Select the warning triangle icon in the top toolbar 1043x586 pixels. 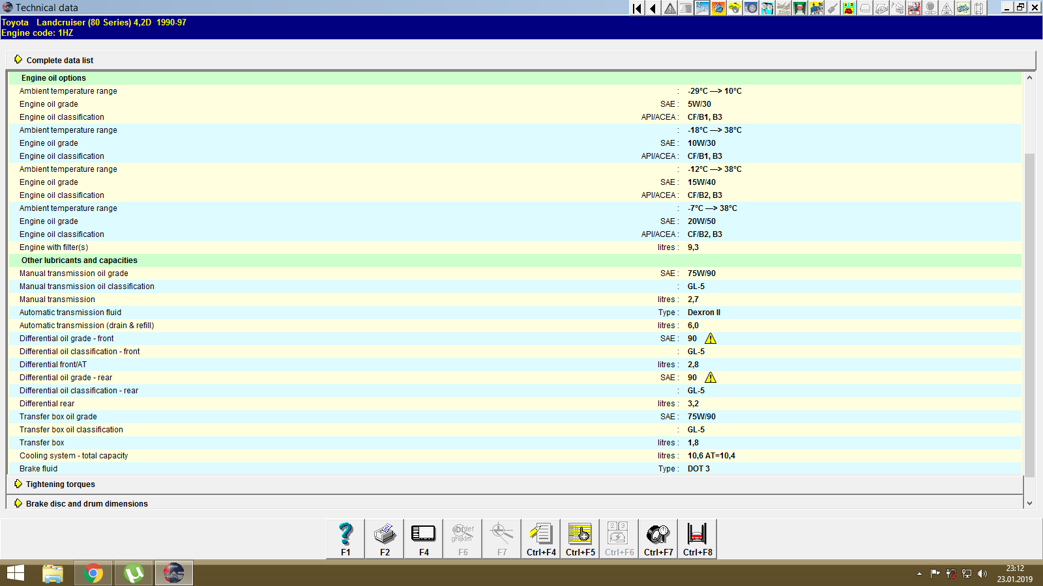pyautogui.click(x=669, y=8)
